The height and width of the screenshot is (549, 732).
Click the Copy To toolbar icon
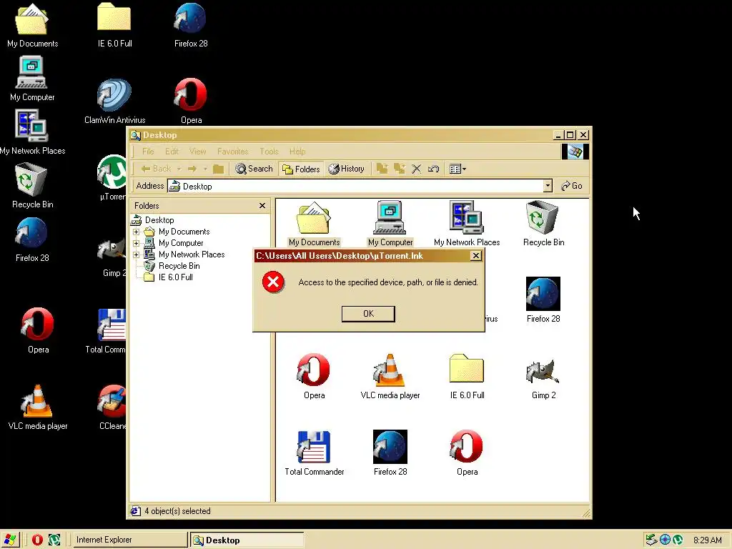[x=399, y=169]
